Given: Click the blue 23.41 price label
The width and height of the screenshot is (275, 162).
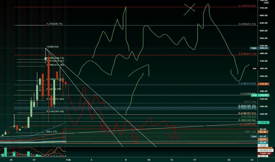Looking at the screenshot, I should point(263,143).
